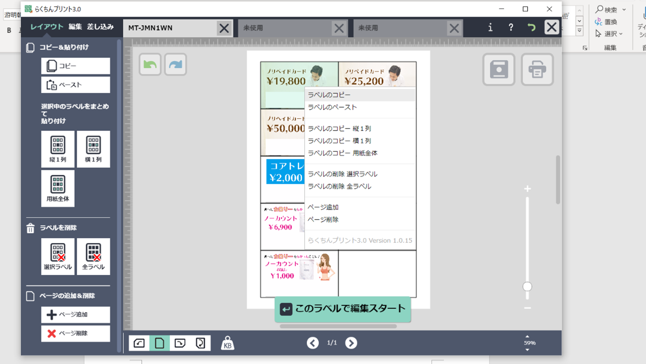Click the ページ追加 button in sidebar
646x364 pixels.
[x=76, y=315]
